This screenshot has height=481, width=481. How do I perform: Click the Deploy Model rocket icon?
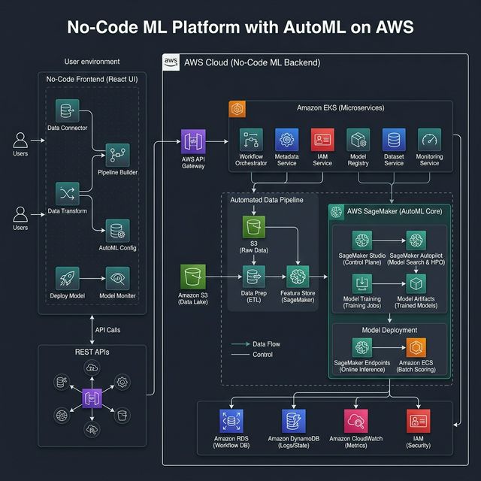point(67,278)
